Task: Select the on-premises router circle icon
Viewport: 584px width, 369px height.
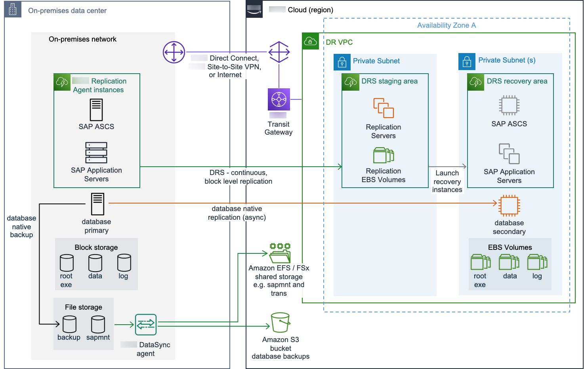Action: click(x=174, y=52)
